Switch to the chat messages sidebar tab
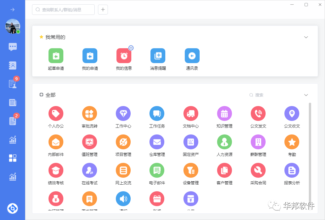 point(13,47)
